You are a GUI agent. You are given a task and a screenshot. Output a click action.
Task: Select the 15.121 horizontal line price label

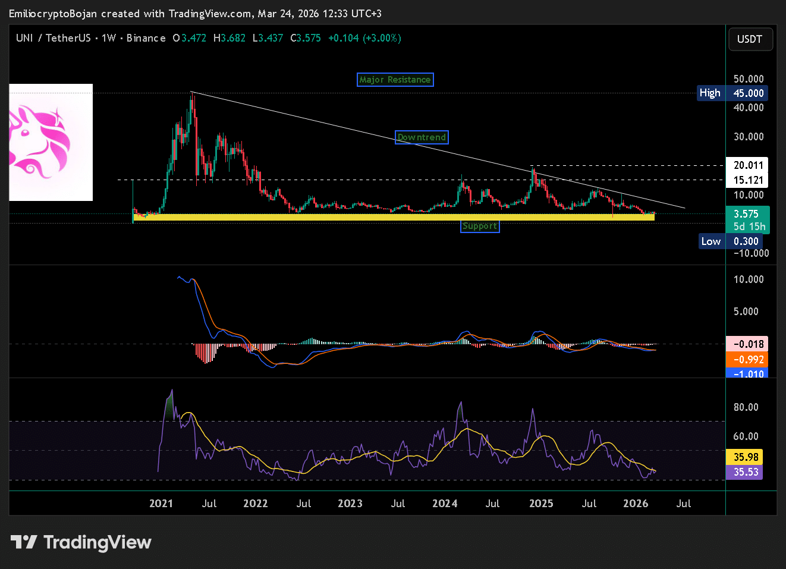748,180
